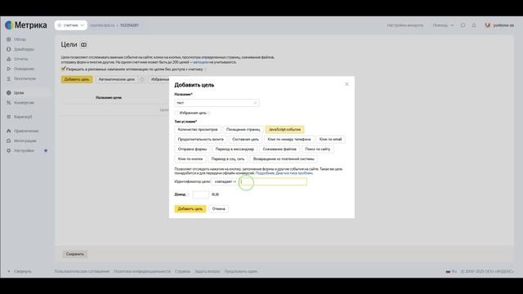Click the help icon next to Доход
This screenshot has height=294, width=523.
click(x=188, y=194)
